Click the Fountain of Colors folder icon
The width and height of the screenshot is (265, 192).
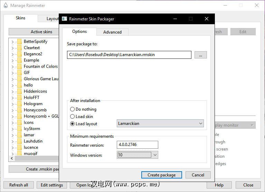(x=20, y=66)
